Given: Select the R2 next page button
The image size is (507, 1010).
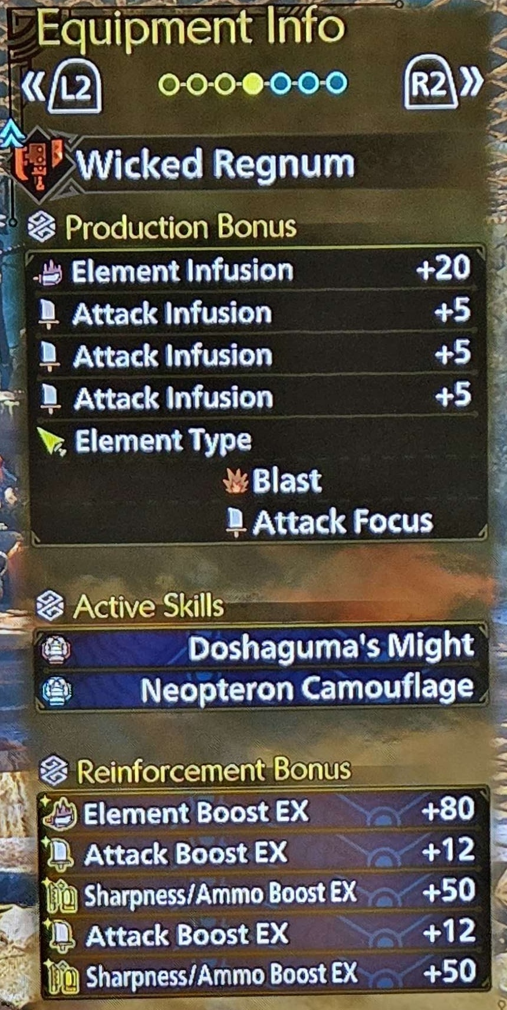Looking at the screenshot, I should coord(430,83).
